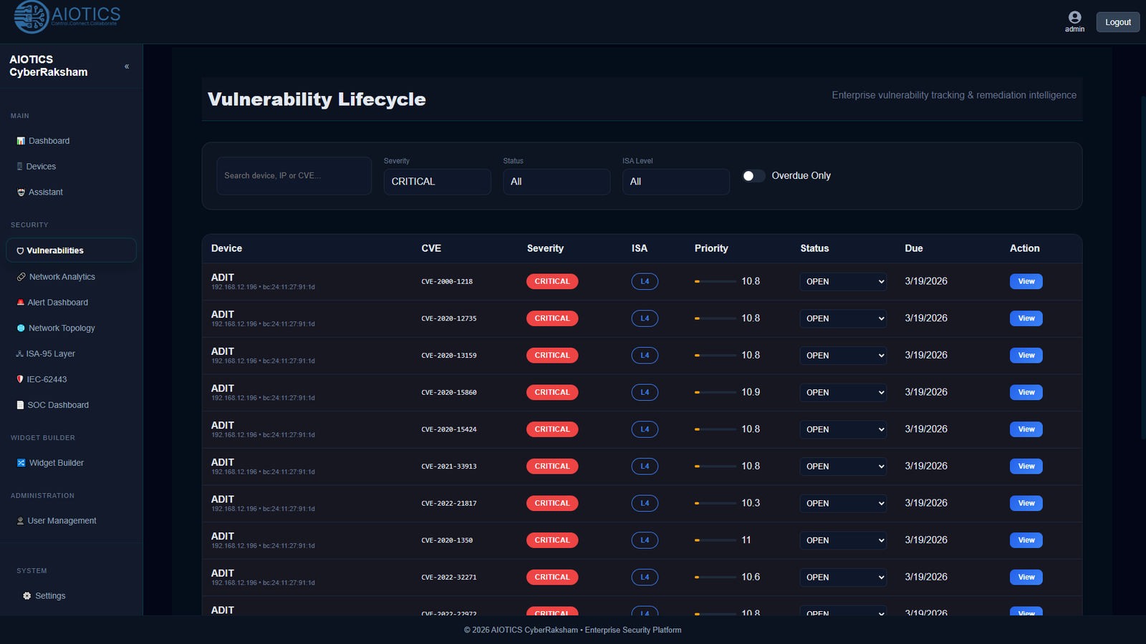This screenshot has height=644, width=1146.
Task: Click priority bar for CVE-2021-33913
Action: [715, 467]
